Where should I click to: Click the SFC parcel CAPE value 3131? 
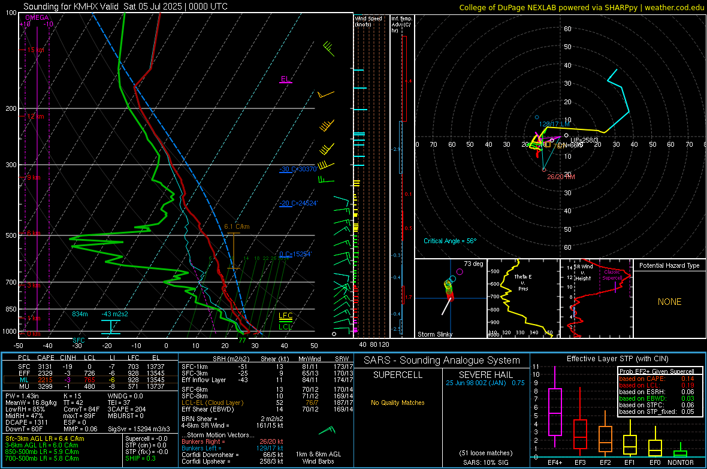(x=45, y=367)
